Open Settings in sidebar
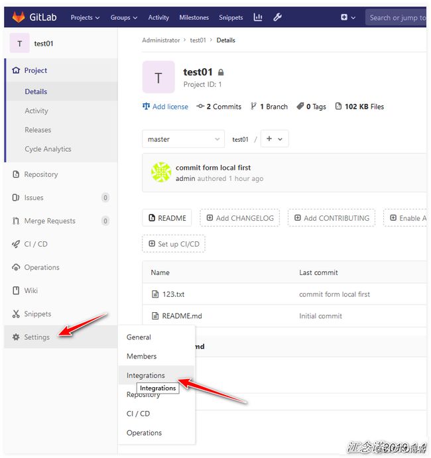This screenshot has height=458, width=431. coord(61,337)
